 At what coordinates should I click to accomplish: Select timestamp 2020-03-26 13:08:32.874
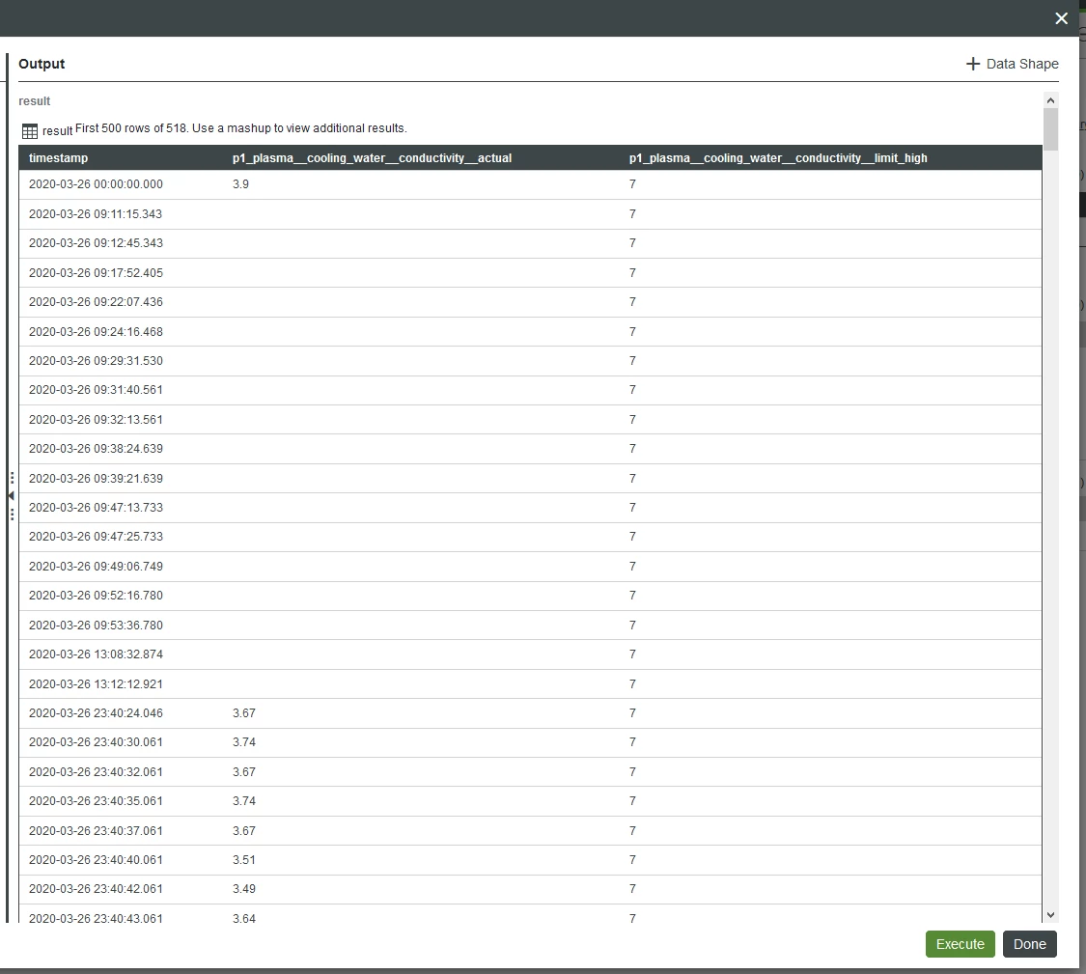(x=96, y=654)
